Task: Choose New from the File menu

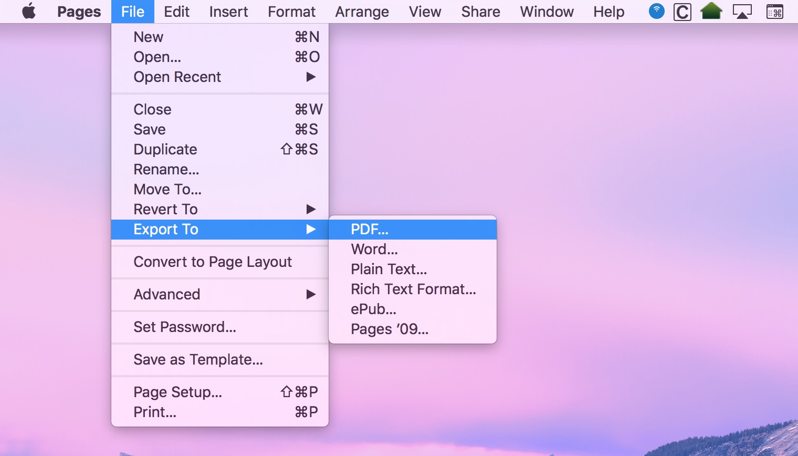Action: click(220, 37)
